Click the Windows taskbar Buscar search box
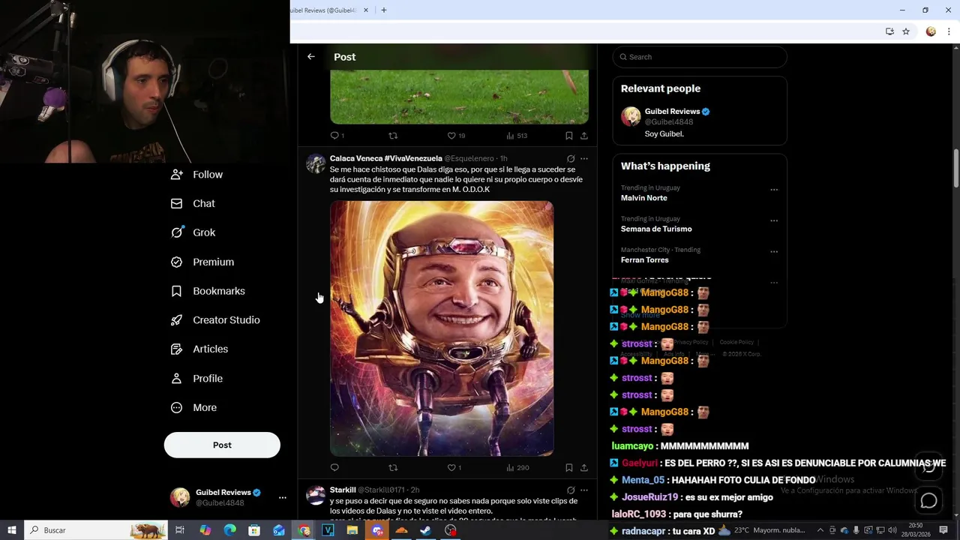This screenshot has width=960, height=540. tap(96, 530)
